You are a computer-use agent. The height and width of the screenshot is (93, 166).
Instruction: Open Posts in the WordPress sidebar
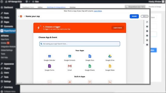(6, 13)
